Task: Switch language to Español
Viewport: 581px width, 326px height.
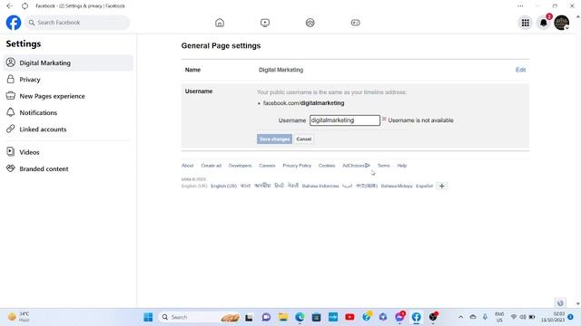Action: [x=424, y=186]
